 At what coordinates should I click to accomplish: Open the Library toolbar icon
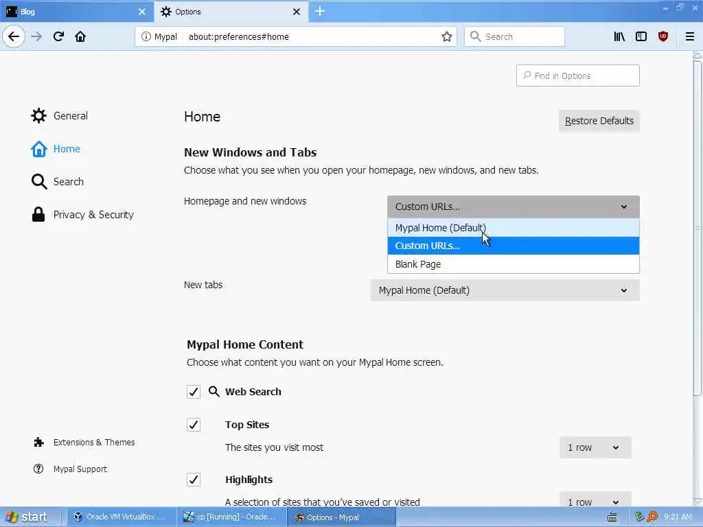click(619, 37)
